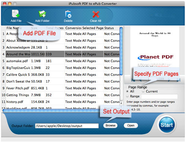Click the Selected Page column header
The image size is (186, 143).
tap(93, 28)
